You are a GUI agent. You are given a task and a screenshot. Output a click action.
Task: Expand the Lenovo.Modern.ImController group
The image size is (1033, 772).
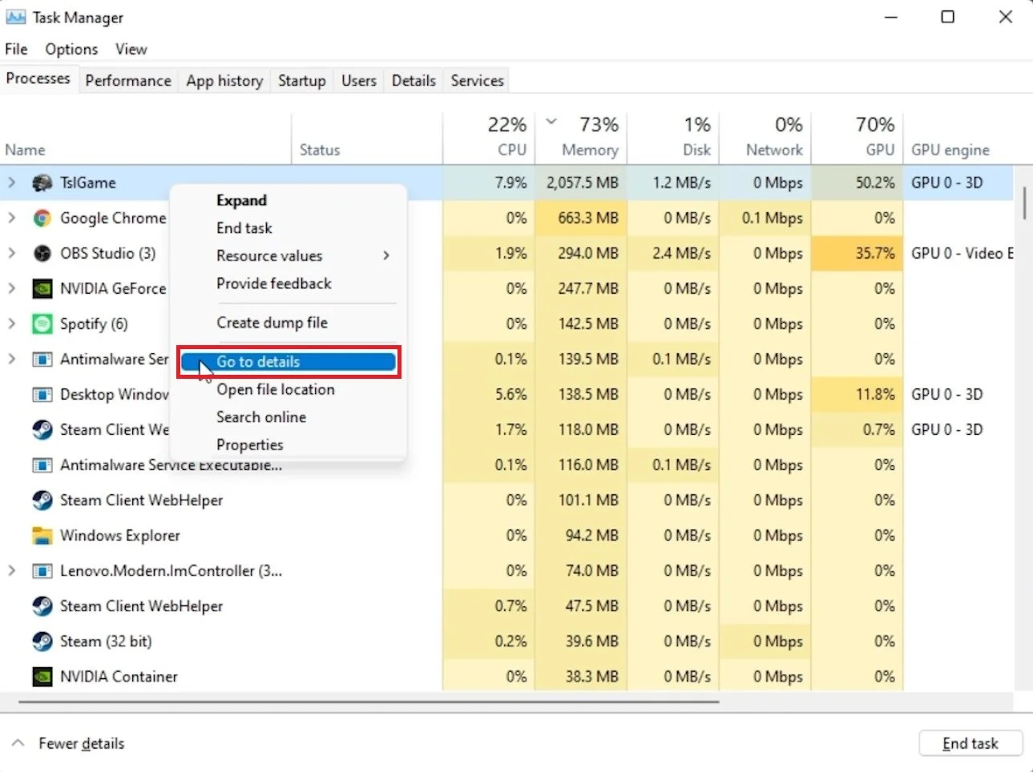[11, 570]
